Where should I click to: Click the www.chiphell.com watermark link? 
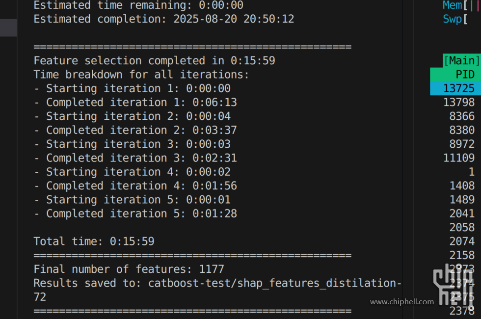pos(402,302)
